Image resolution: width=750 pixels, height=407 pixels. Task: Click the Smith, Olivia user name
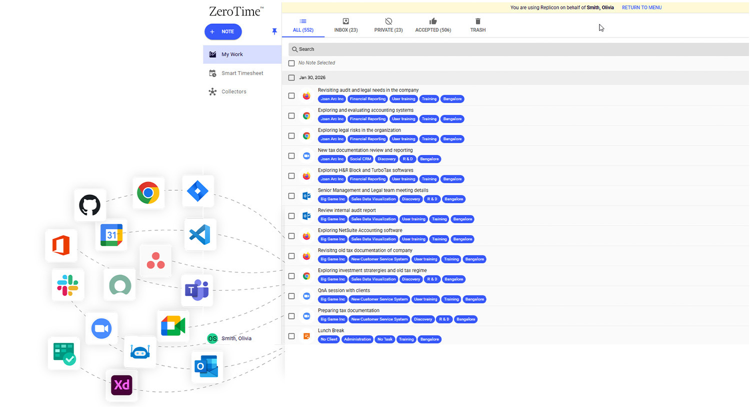click(x=236, y=338)
